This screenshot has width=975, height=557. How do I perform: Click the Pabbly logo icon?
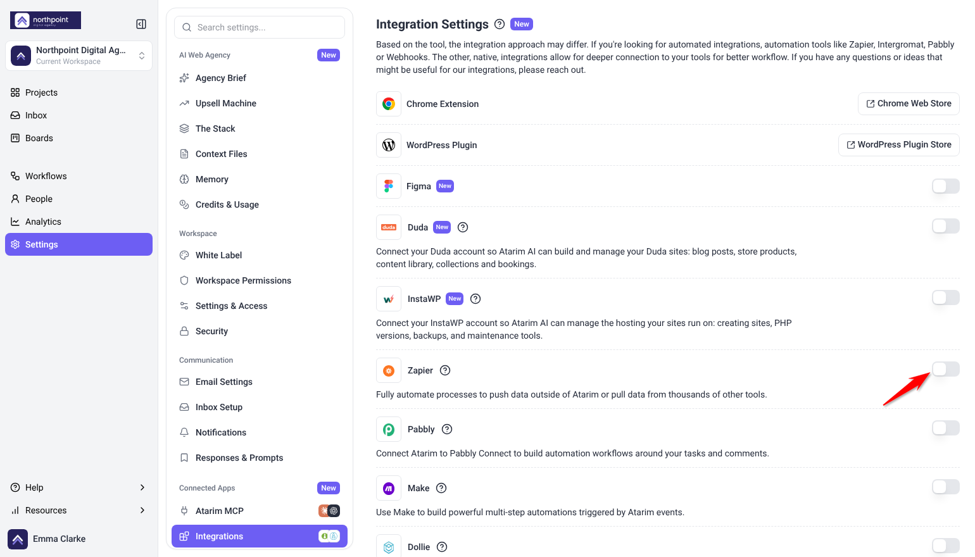[x=389, y=429]
